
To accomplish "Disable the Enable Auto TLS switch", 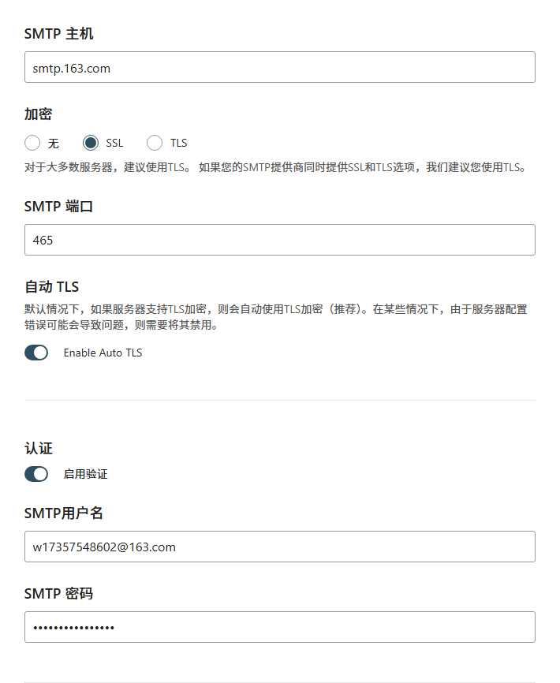I will coord(36,353).
